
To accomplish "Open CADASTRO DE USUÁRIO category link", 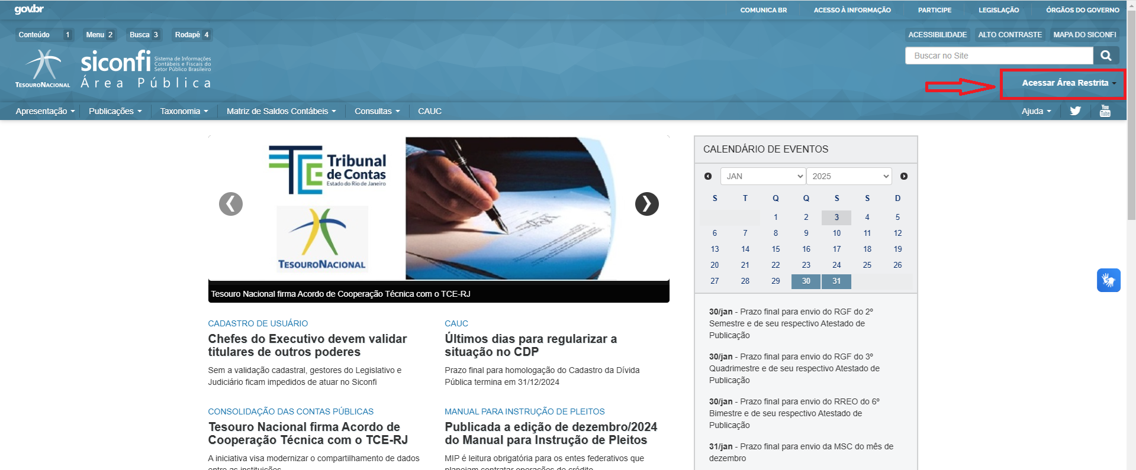I will 258,323.
